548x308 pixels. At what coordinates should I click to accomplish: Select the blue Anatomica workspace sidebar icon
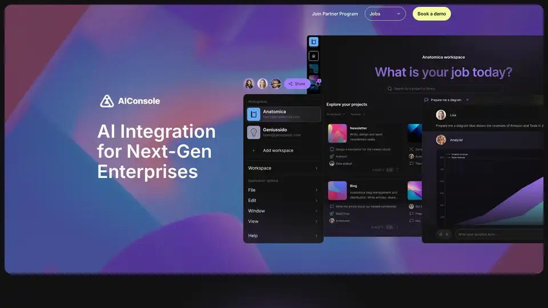click(313, 42)
